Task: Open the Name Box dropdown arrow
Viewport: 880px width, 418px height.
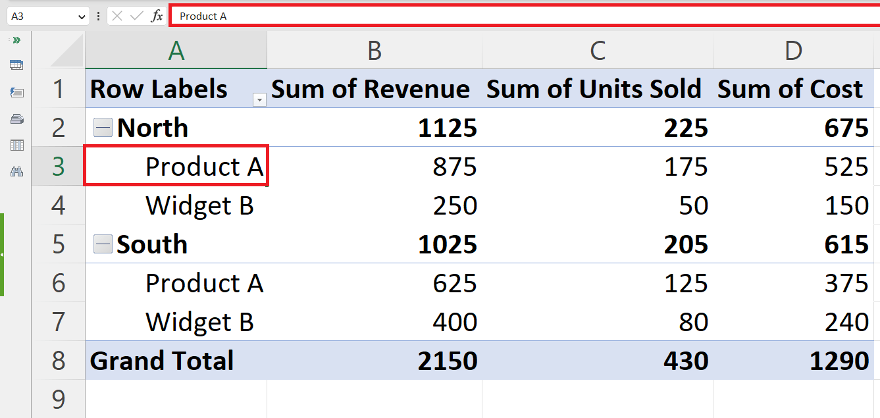Action: [81, 16]
